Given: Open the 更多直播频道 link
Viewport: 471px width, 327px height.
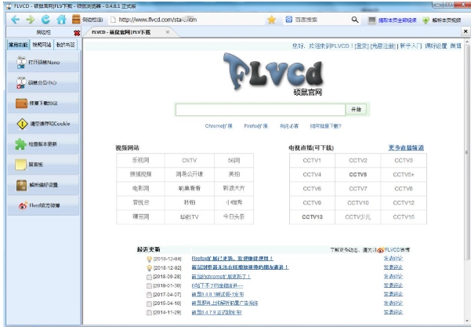Looking at the screenshot, I should click(406, 147).
